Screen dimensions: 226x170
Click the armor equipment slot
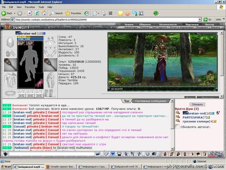click(10, 80)
